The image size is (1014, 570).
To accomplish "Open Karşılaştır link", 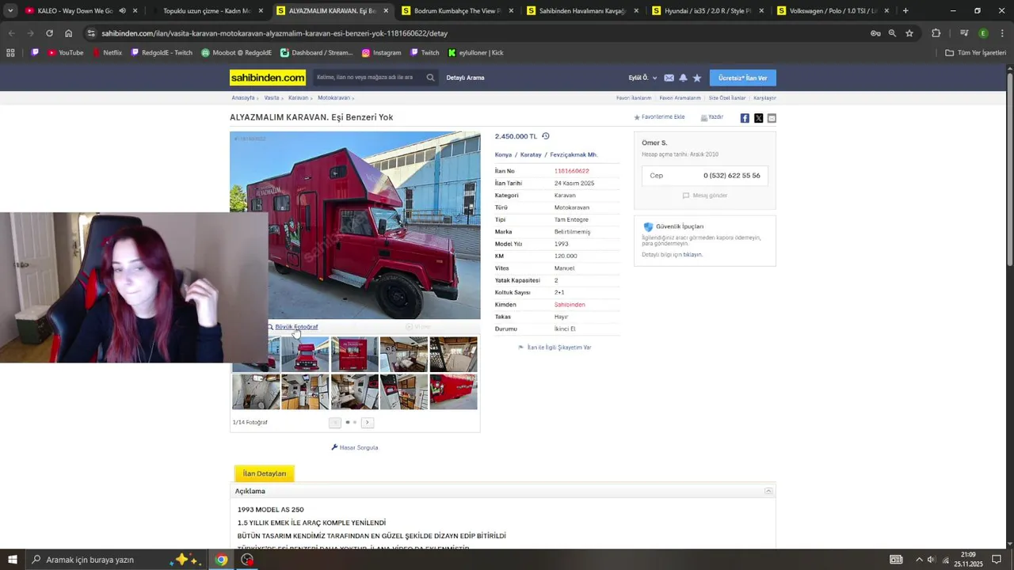I will tap(764, 98).
